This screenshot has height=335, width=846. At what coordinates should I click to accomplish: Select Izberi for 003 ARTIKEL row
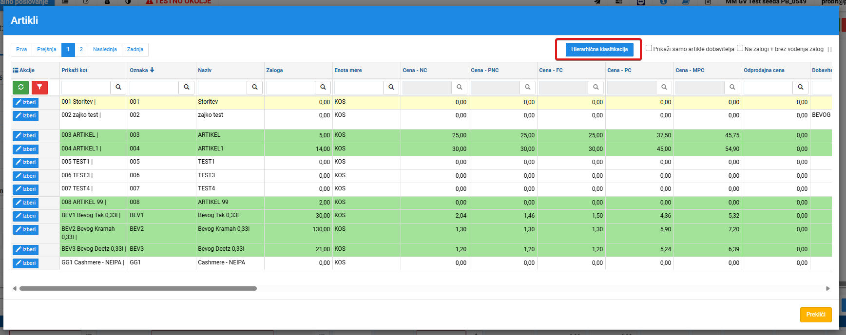(25, 136)
